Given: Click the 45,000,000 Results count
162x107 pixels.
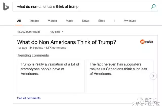Looking at the screenshot, I should [x=29, y=32].
